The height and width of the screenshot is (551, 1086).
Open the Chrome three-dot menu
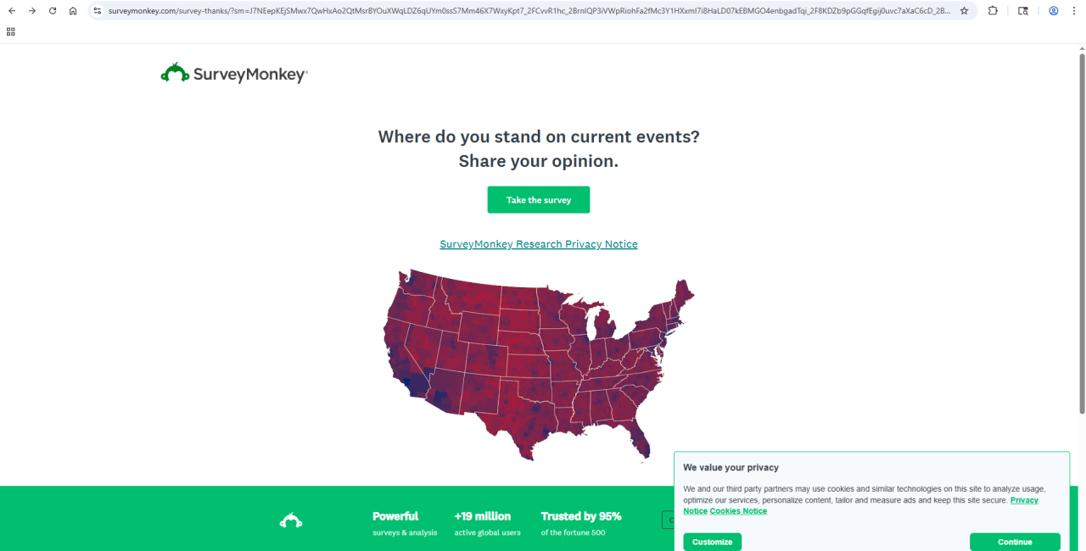pos(1074,11)
